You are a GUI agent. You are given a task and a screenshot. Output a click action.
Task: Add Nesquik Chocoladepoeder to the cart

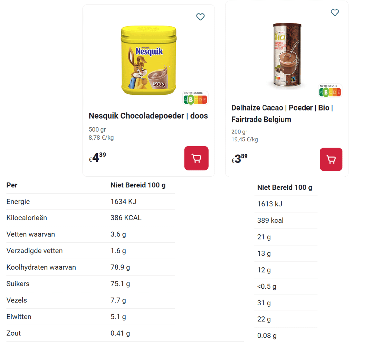coord(196,158)
